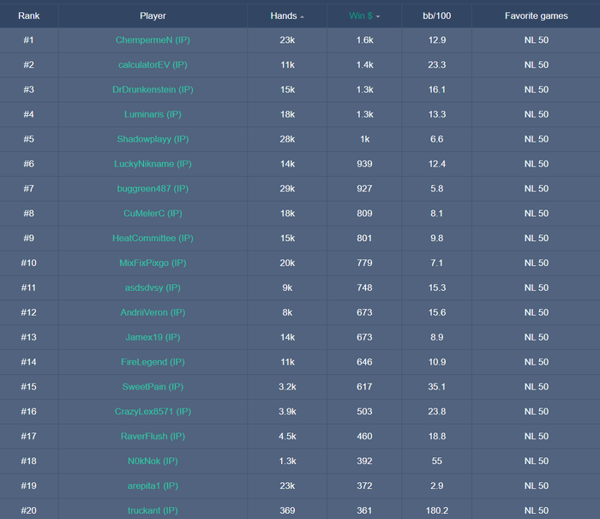Screen dimensions: 600x519
Task: Select the 35.1 bb/100 value
Action: click(436, 387)
